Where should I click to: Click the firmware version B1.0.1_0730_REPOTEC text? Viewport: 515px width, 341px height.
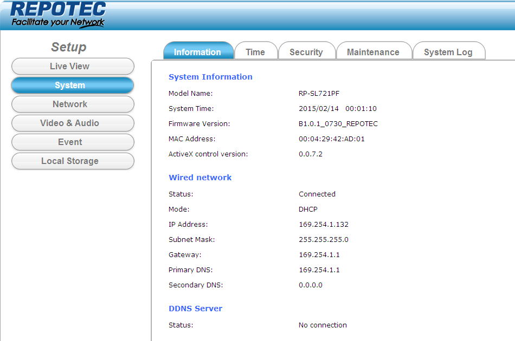click(x=338, y=124)
